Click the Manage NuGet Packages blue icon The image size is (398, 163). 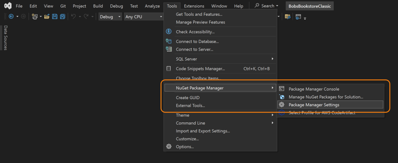pos(281,96)
